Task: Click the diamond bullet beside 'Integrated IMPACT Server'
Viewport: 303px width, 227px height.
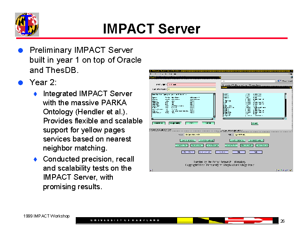Action: pyautogui.click(x=35, y=94)
